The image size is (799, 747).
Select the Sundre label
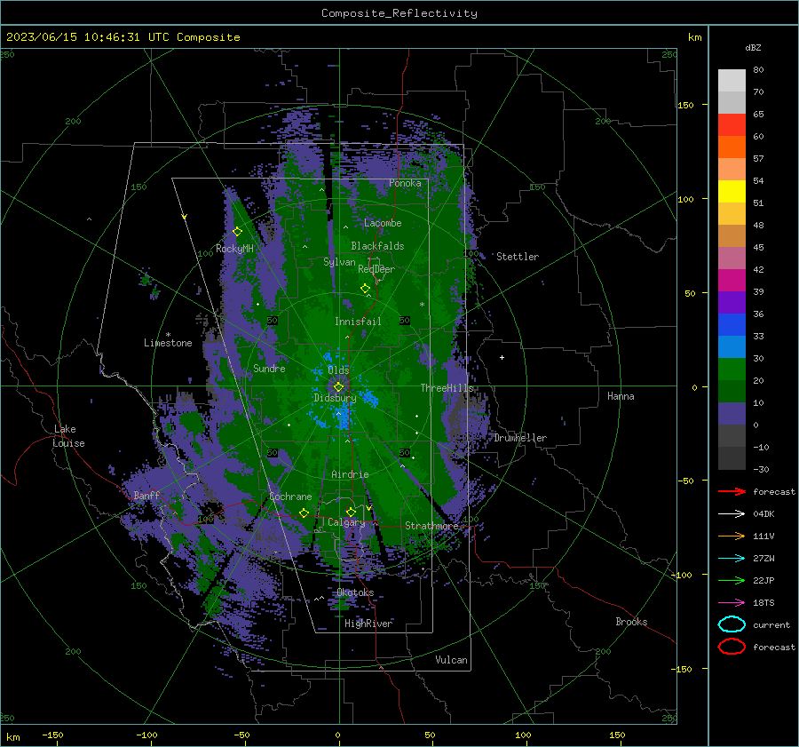pos(269,368)
